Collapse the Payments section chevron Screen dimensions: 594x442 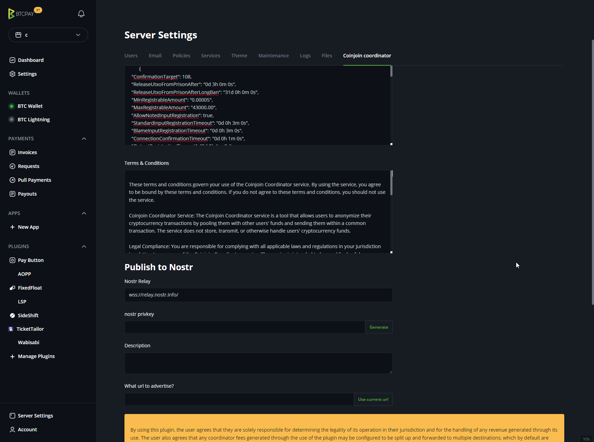84,139
